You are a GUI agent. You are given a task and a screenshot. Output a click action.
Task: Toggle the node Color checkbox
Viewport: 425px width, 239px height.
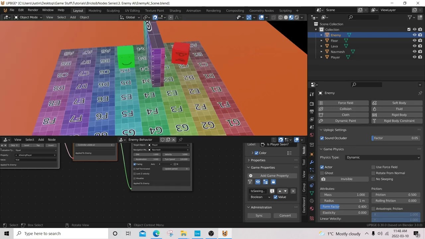(256, 153)
